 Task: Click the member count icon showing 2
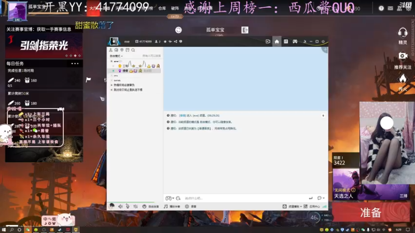158,41
